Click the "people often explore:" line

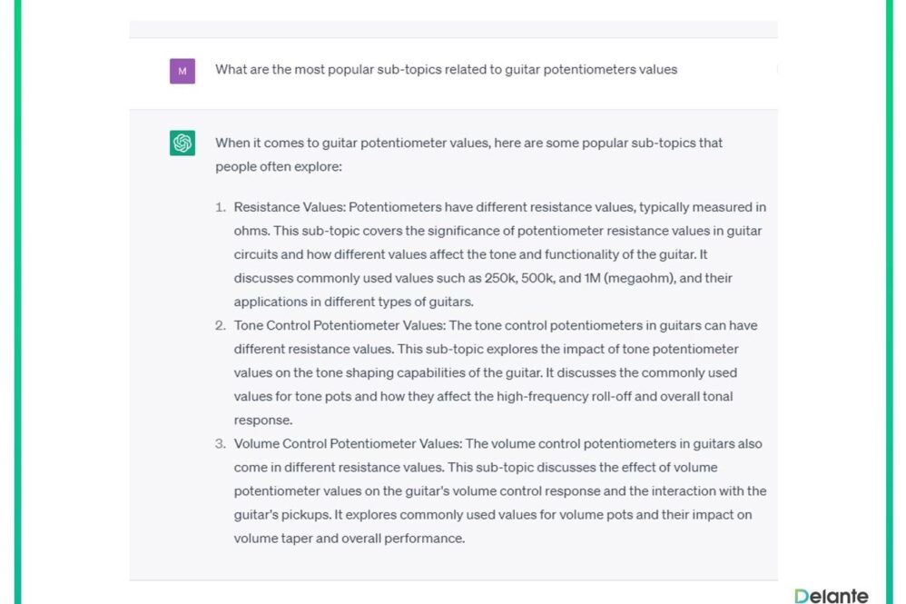(x=279, y=166)
